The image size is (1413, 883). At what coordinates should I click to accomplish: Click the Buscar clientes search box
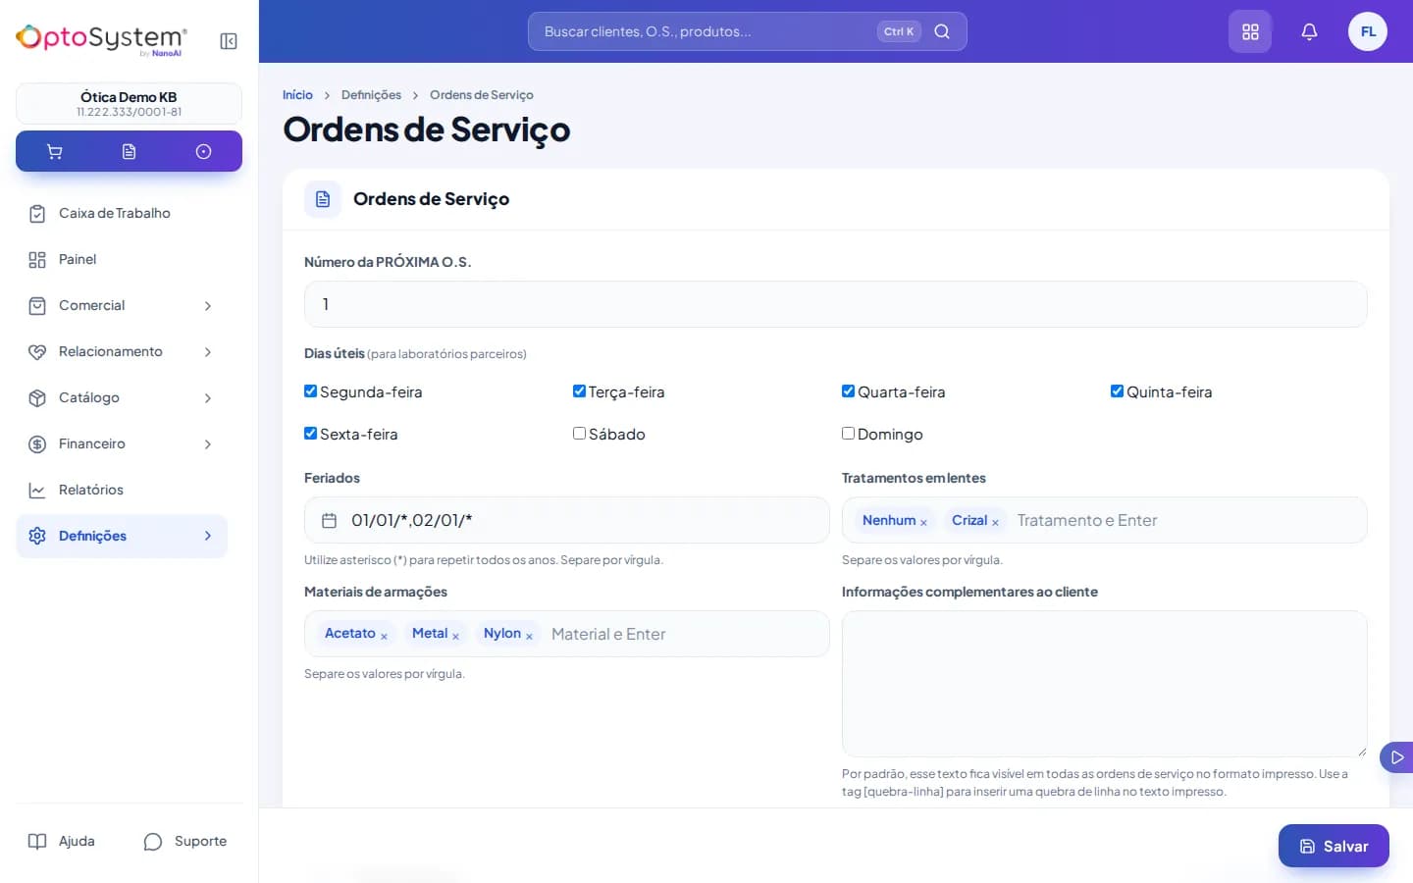pyautogui.click(x=747, y=31)
